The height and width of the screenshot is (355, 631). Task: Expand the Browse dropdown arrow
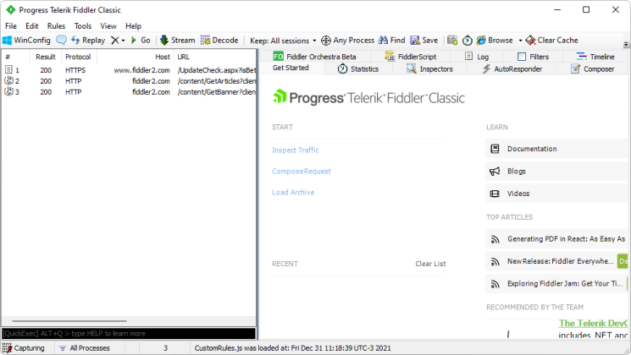[520, 41]
